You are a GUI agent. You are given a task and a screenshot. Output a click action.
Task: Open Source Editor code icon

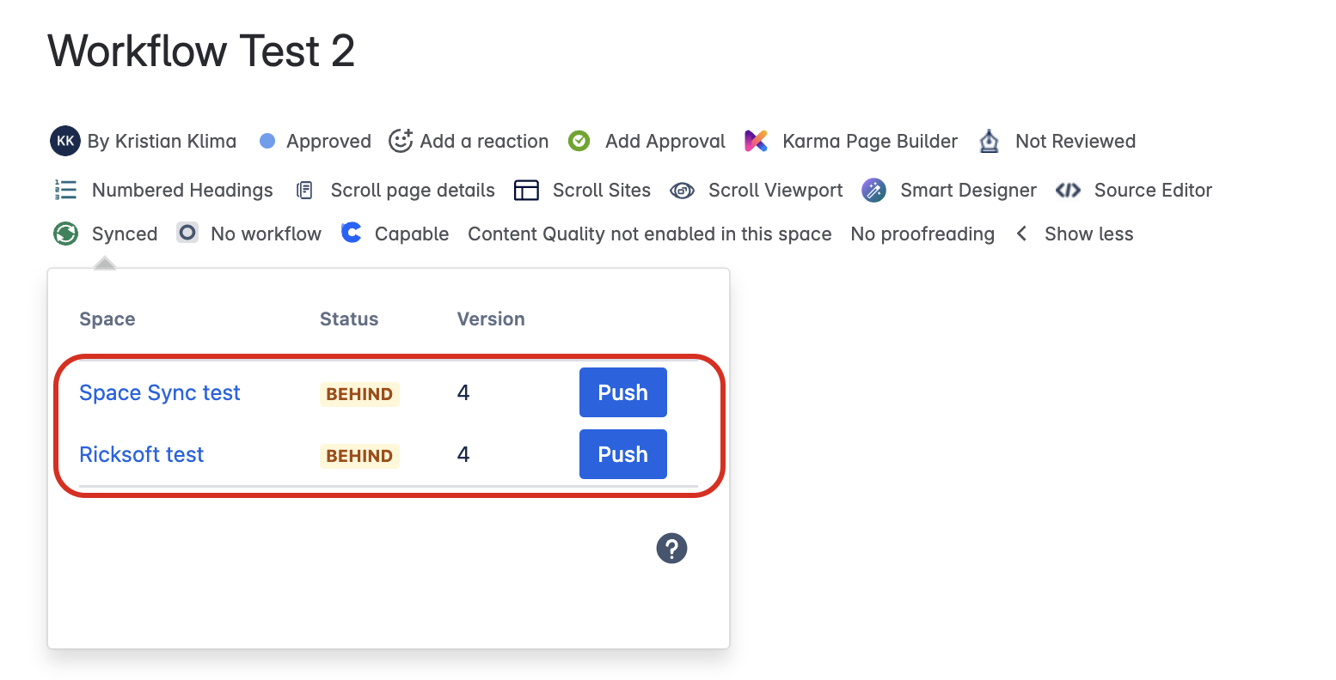1068,191
